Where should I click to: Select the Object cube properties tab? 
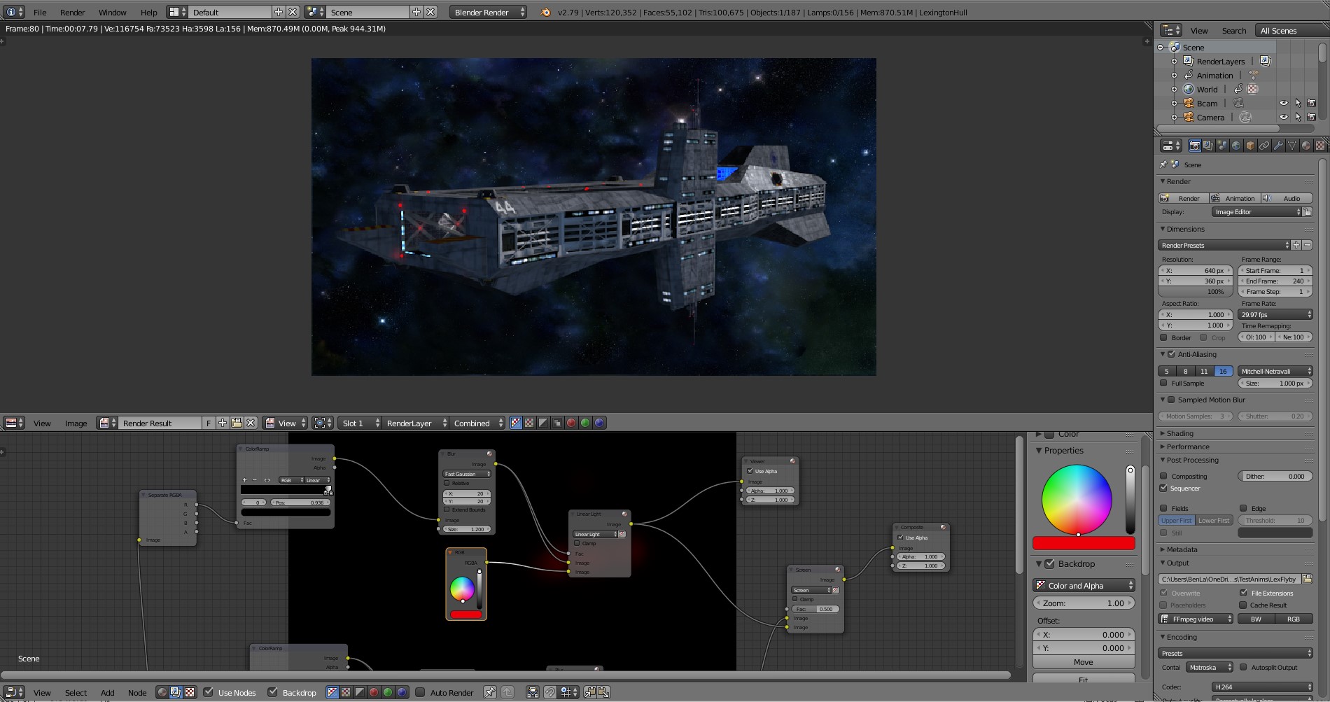pos(1250,146)
